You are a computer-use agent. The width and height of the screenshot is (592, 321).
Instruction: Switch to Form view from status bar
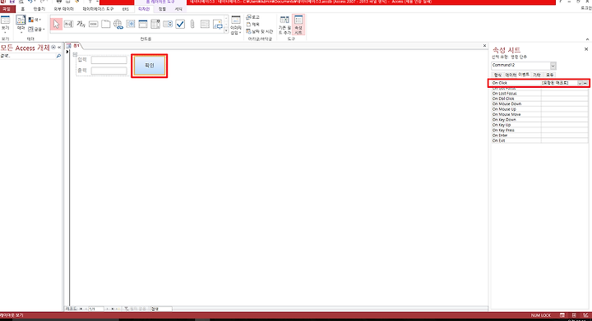tap(562, 315)
